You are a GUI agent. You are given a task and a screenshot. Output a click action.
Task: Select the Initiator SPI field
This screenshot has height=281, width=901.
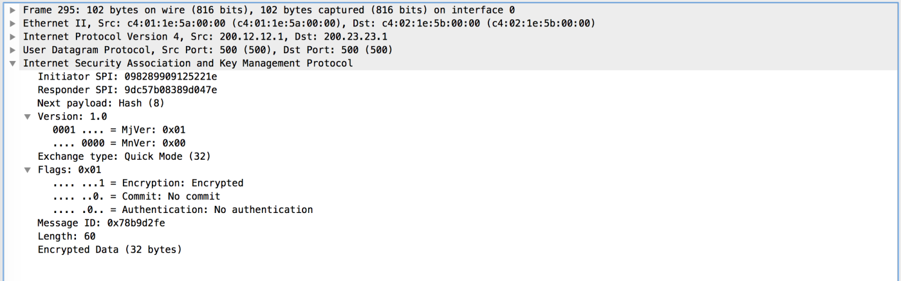pos(127,76)
